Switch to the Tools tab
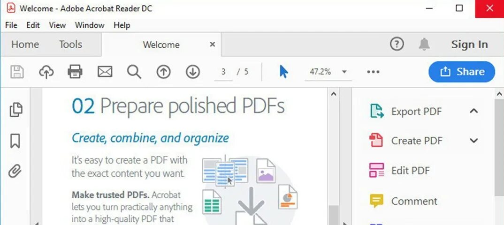 point(70,44)
